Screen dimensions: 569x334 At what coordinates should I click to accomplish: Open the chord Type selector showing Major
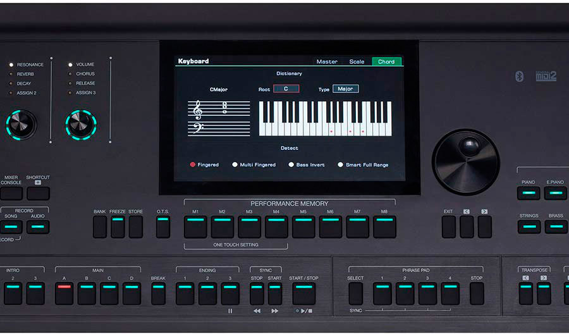tap(345, 89)
